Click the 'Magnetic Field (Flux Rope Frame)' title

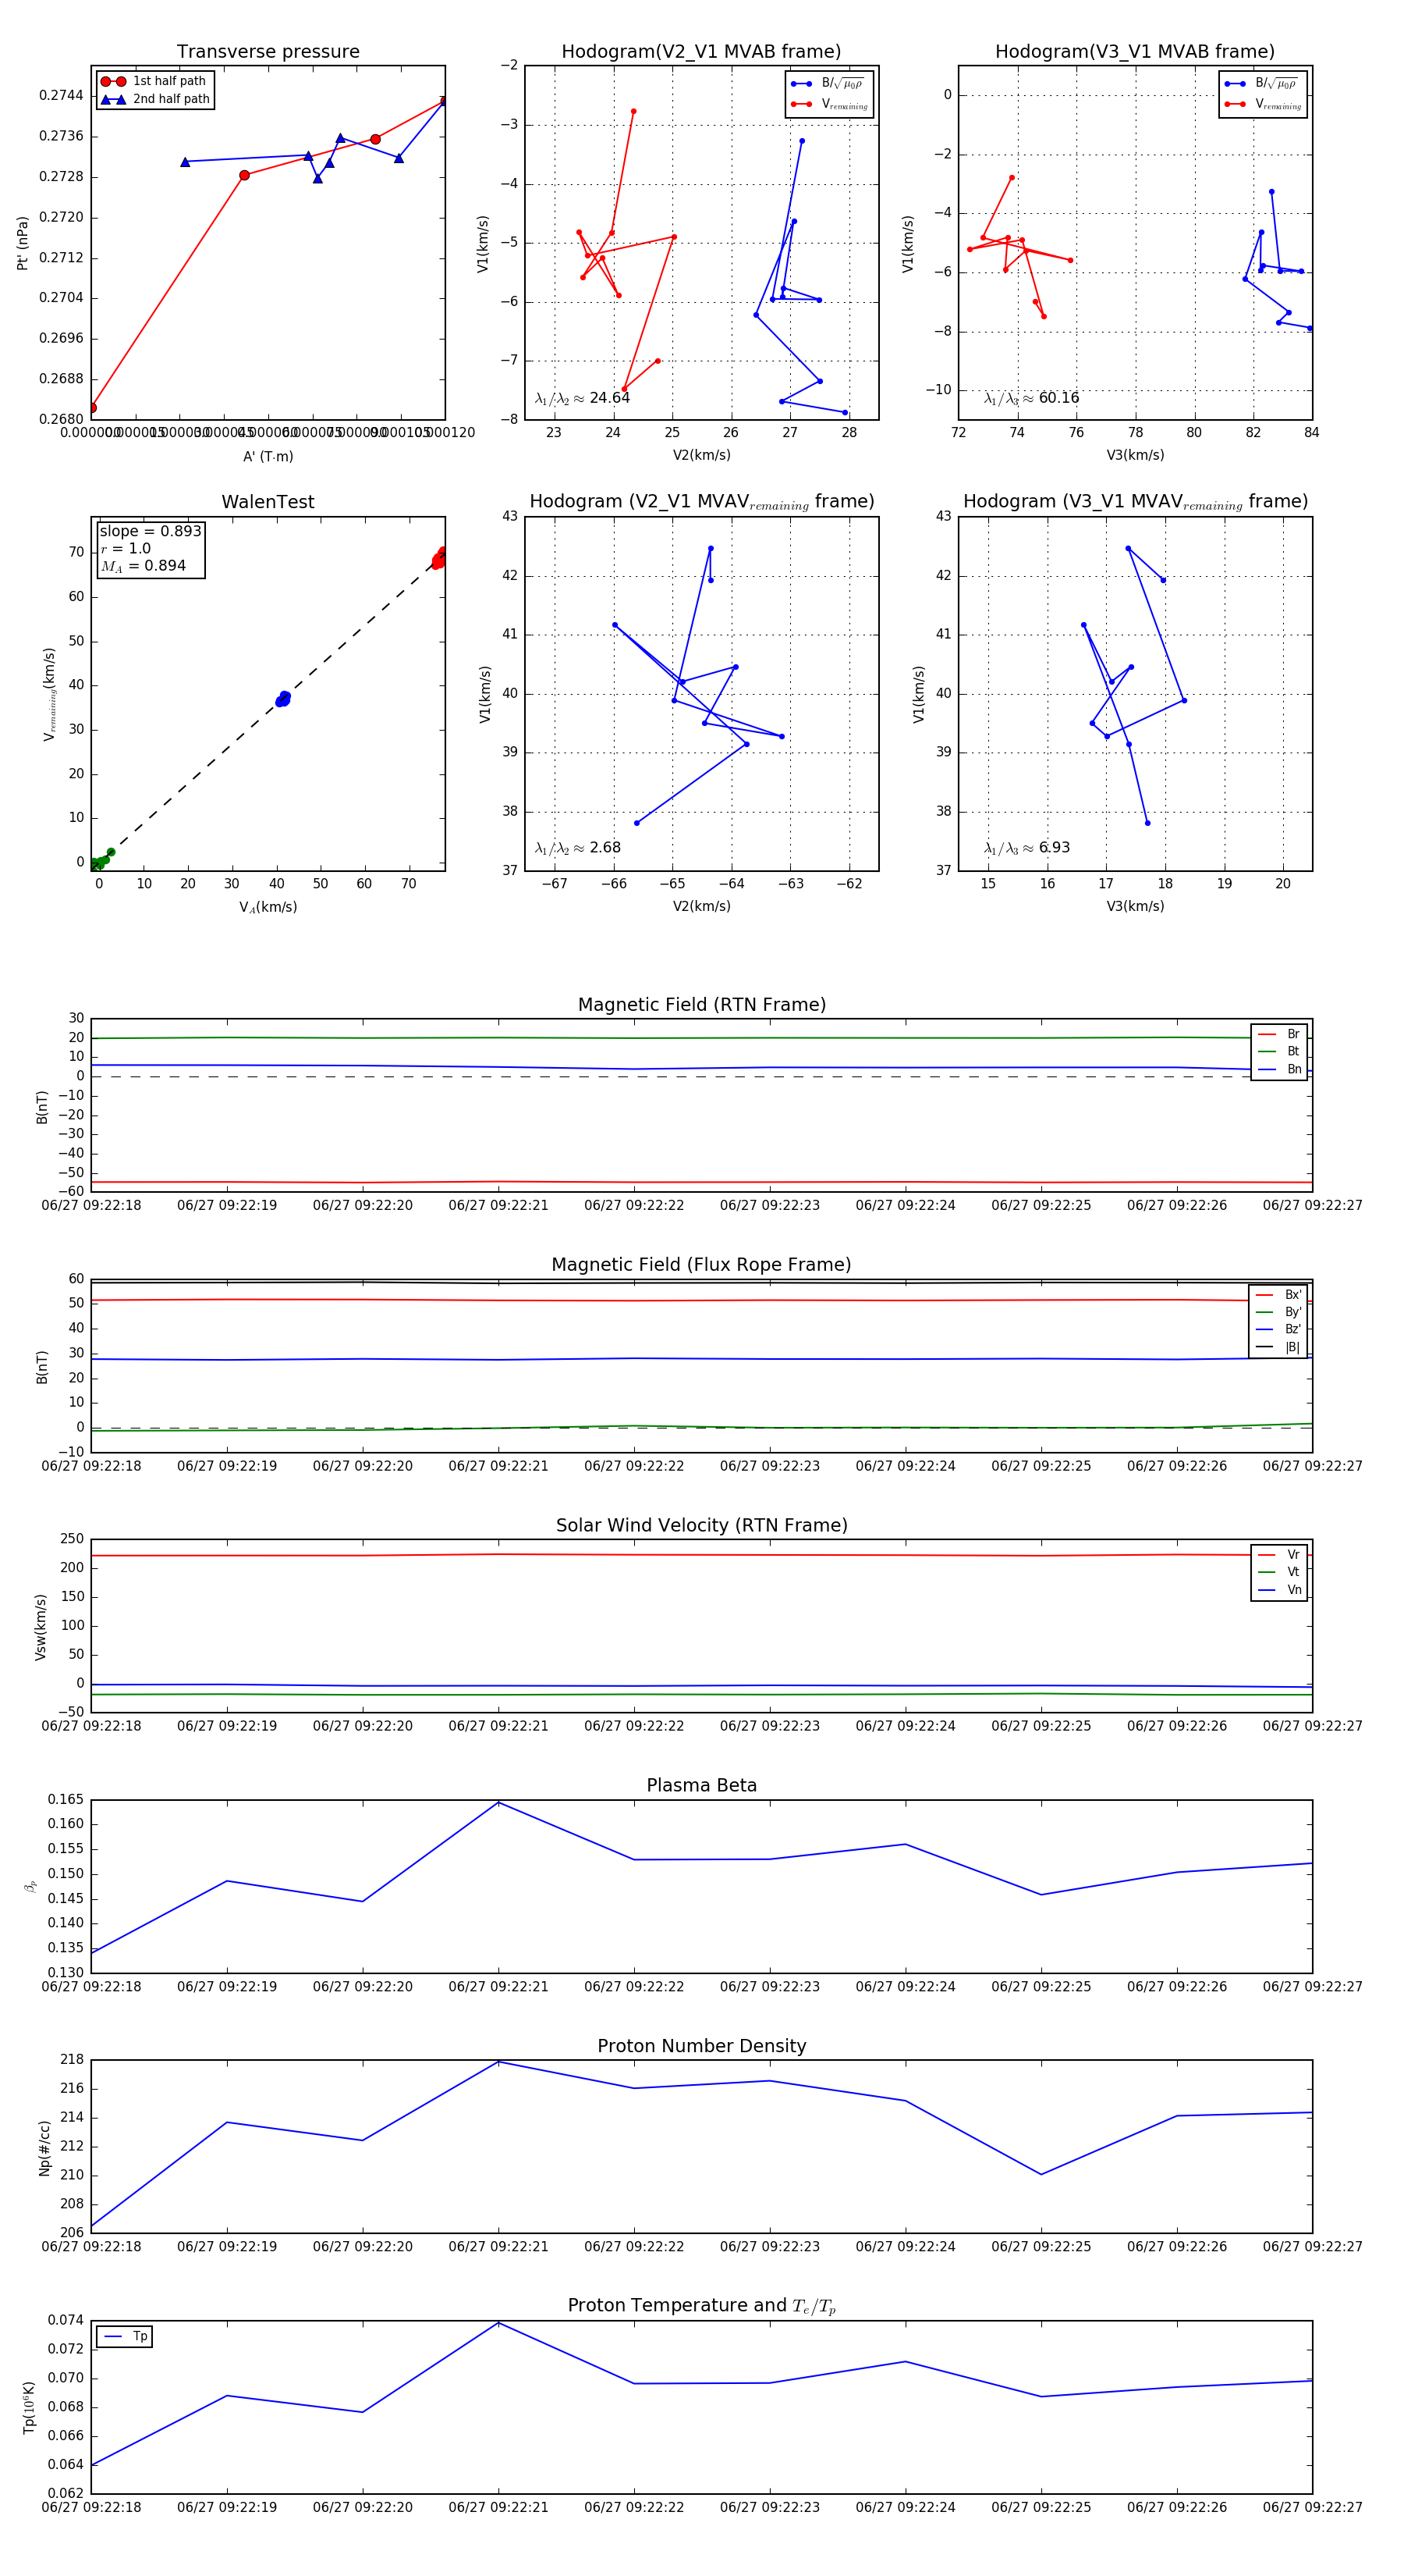[x=701, y=1265]
